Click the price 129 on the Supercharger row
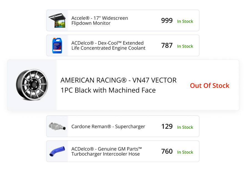The width and height of the screenshot is (246, 169). (x=167, y=126)
